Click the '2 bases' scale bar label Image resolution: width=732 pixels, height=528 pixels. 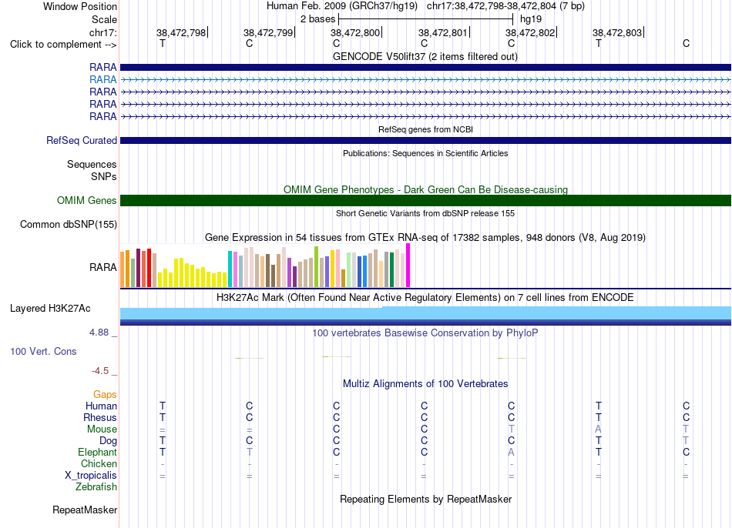317,19
